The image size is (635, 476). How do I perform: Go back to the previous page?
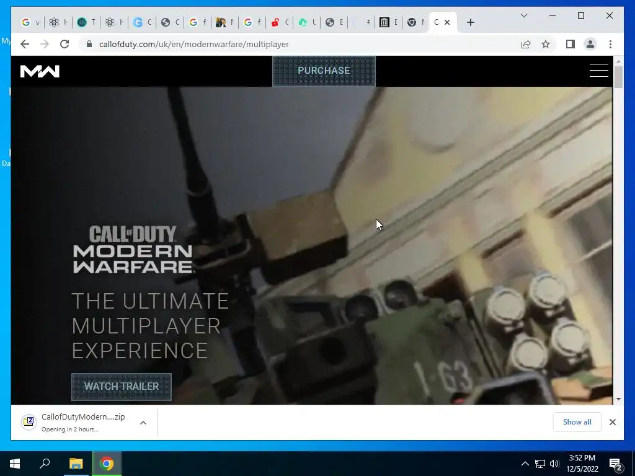[25, 44]
